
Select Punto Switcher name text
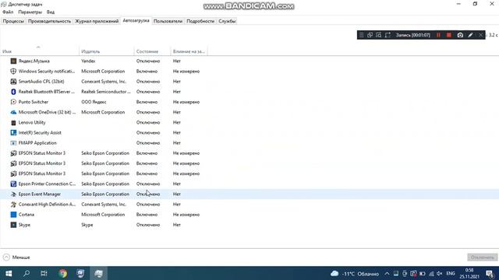(34, 102)
